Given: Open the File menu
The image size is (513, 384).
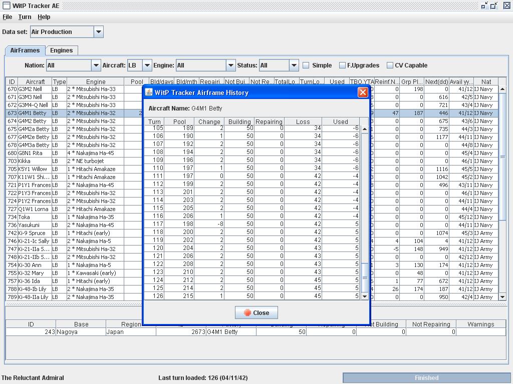Looking at the screenshot, I should pyautogui.click(x=7, y=17).
